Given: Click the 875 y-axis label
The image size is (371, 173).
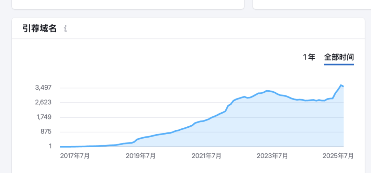Looking at the screenshot, I should (x=46, y=132).
